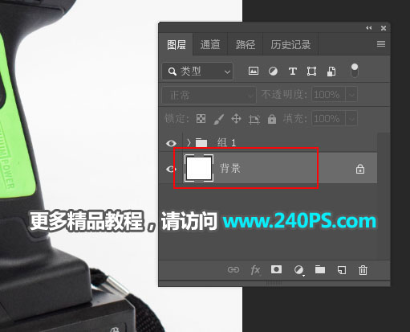Filter for shape layers icon
Viewport: 410px width, 332px height.
pos(311,72)
